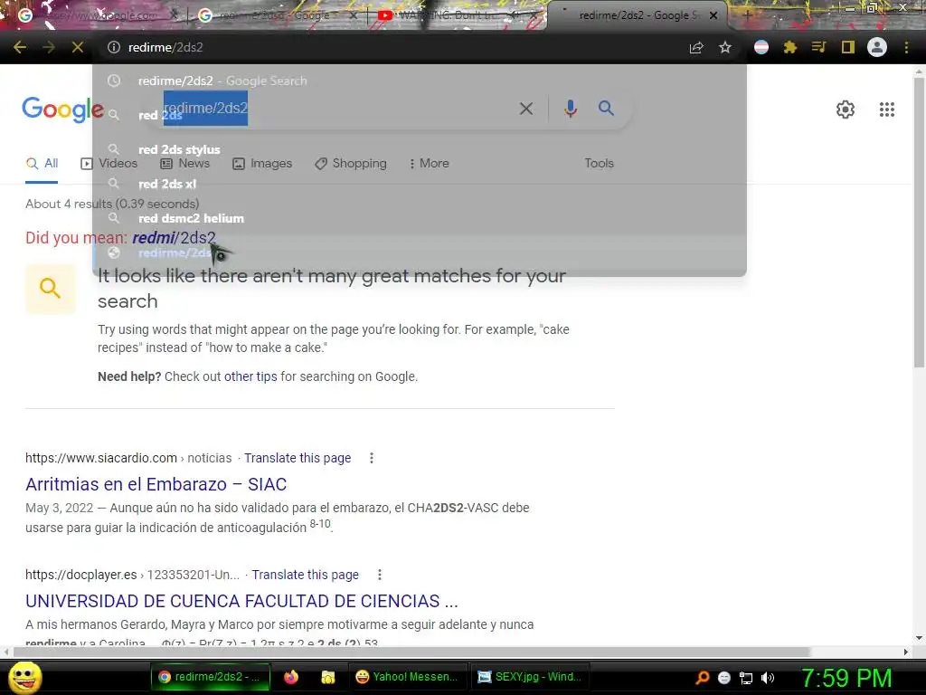Clear the Google search box with X
The image size is (926, 695).
point(526,109)
